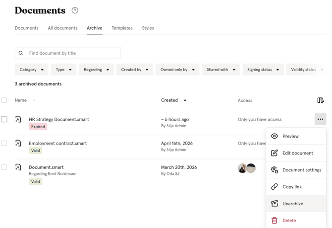
Task: Expand the Signing status filter dropdown
Action: click(263, 70)
